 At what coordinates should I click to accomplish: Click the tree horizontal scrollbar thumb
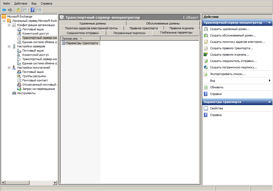tap(17, 183)
